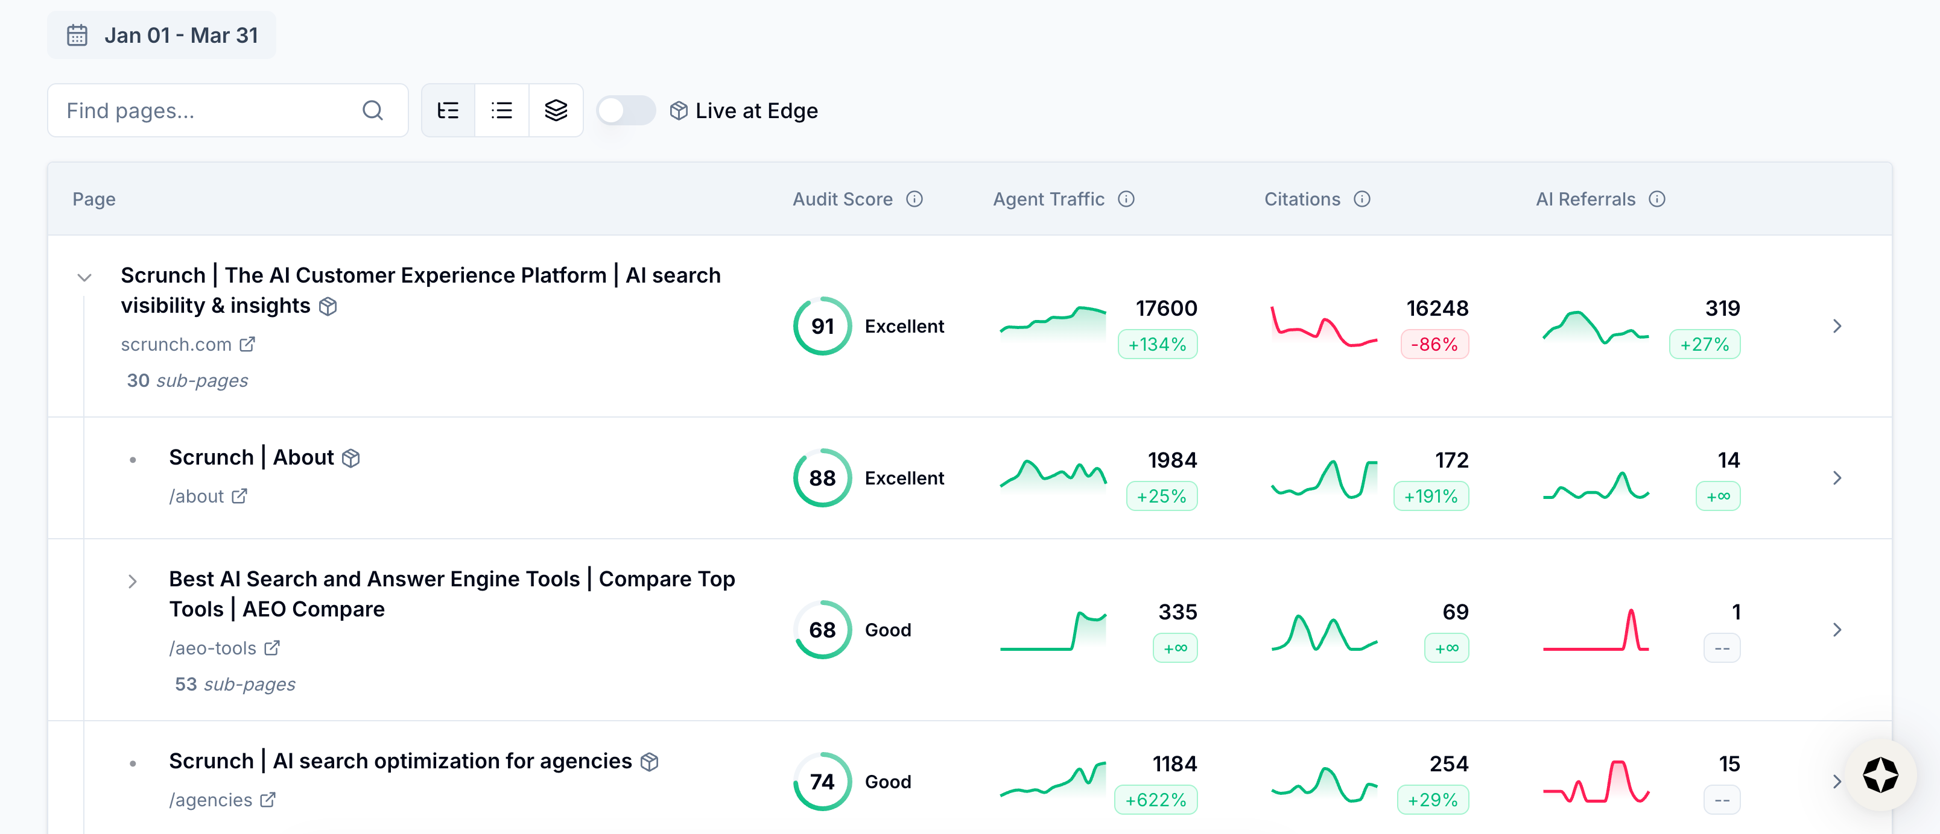Switch to stacked layers view
The height and width of the screenshot is (834, 1940).
pyautogui.click(x=556, y=110)
